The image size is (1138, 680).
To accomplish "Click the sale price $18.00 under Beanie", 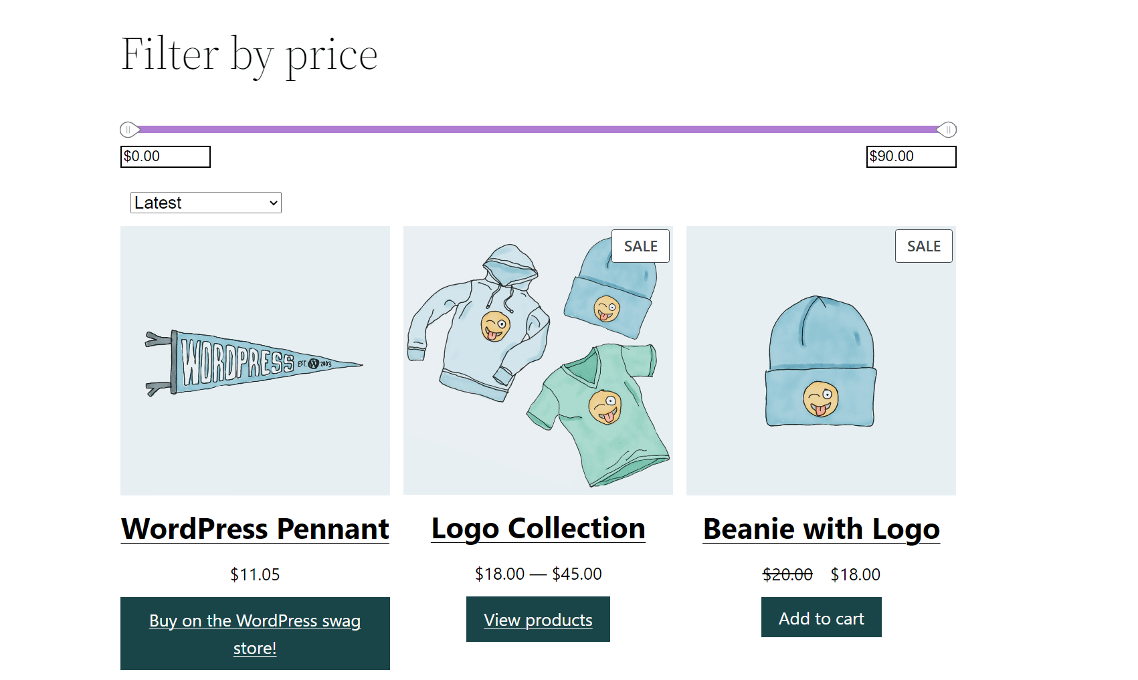I will (856, 574).
